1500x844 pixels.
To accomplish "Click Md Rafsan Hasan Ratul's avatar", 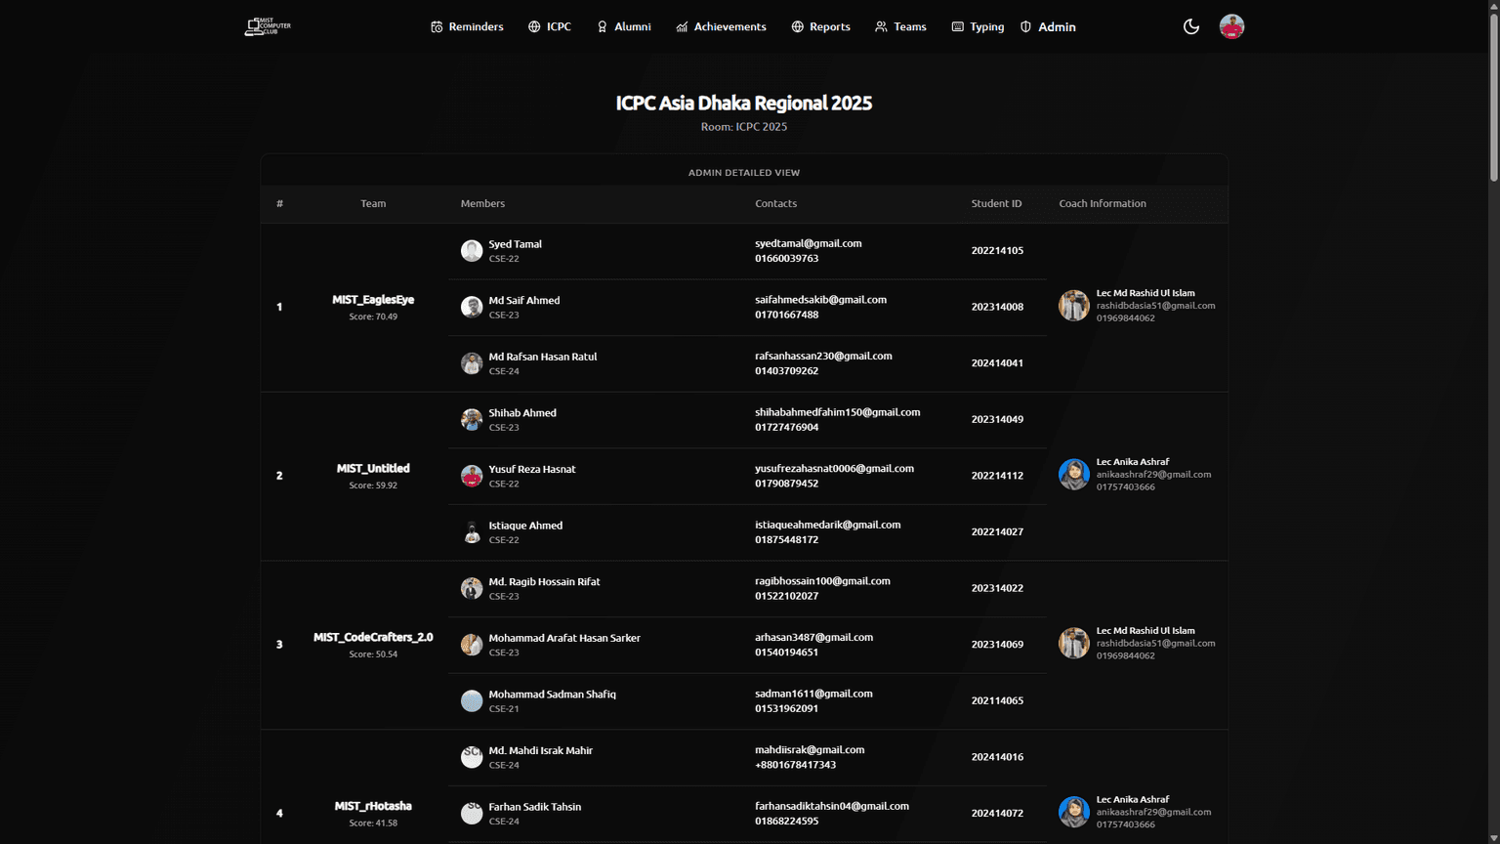I will pos(472,363).
